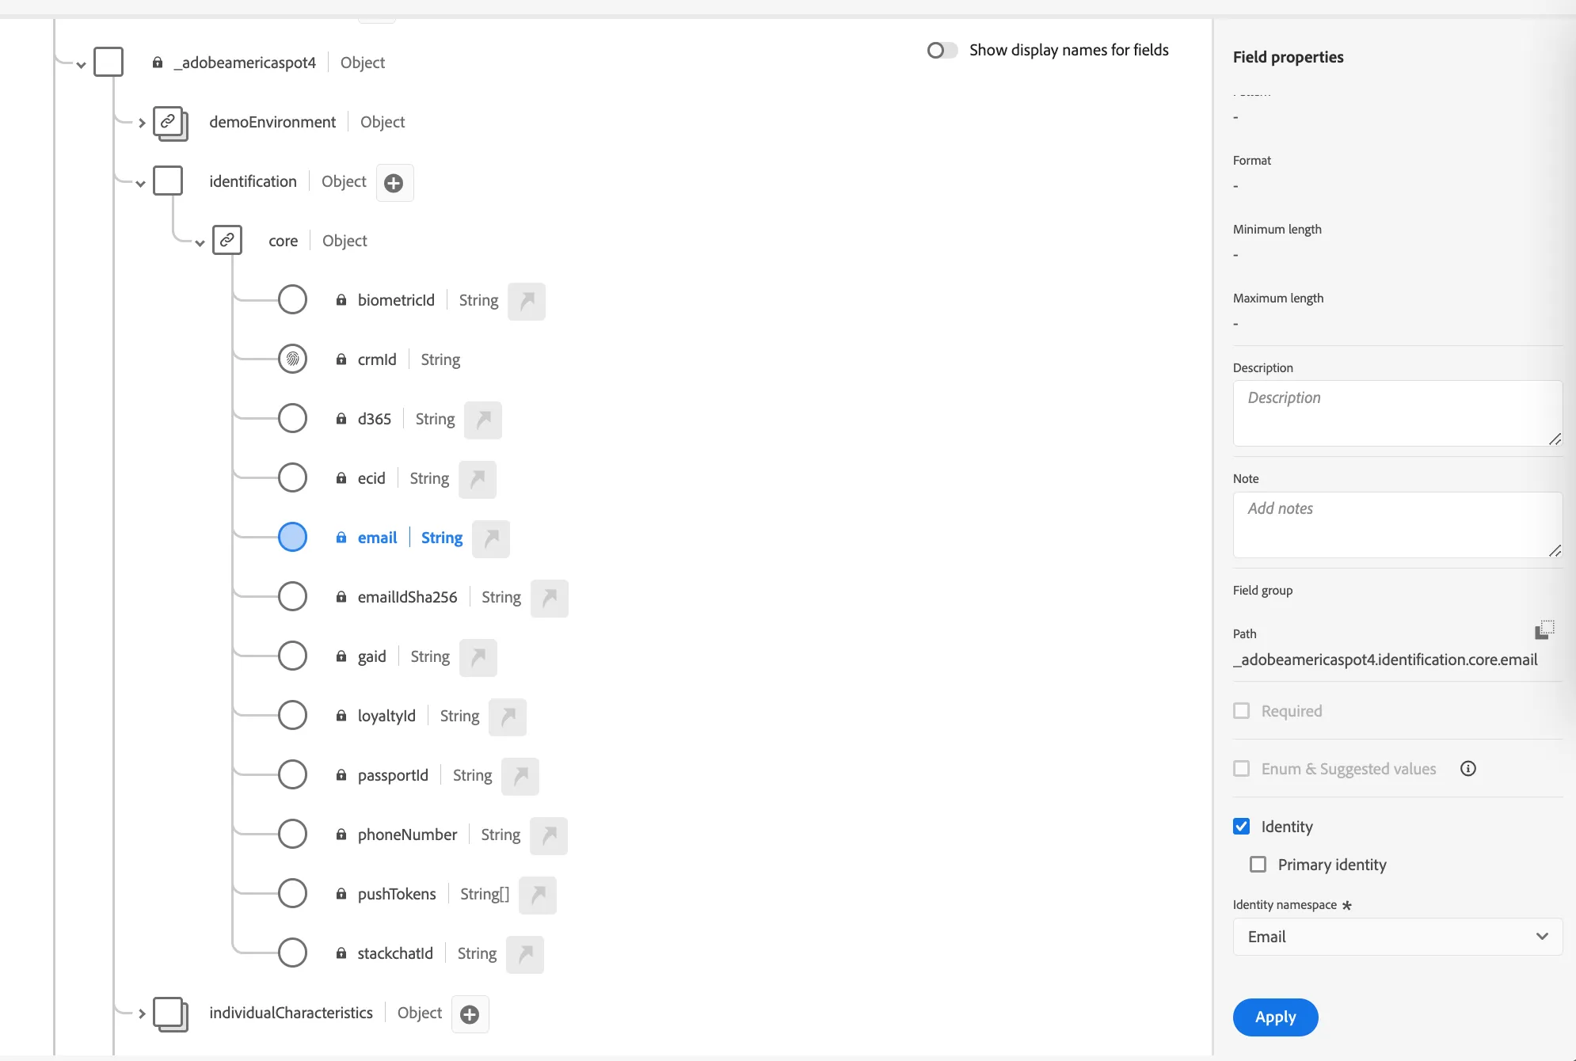This screenshot has width=1576, height=1061.
Task: Select the demoEnvironment object label
Action: [272, 122]
